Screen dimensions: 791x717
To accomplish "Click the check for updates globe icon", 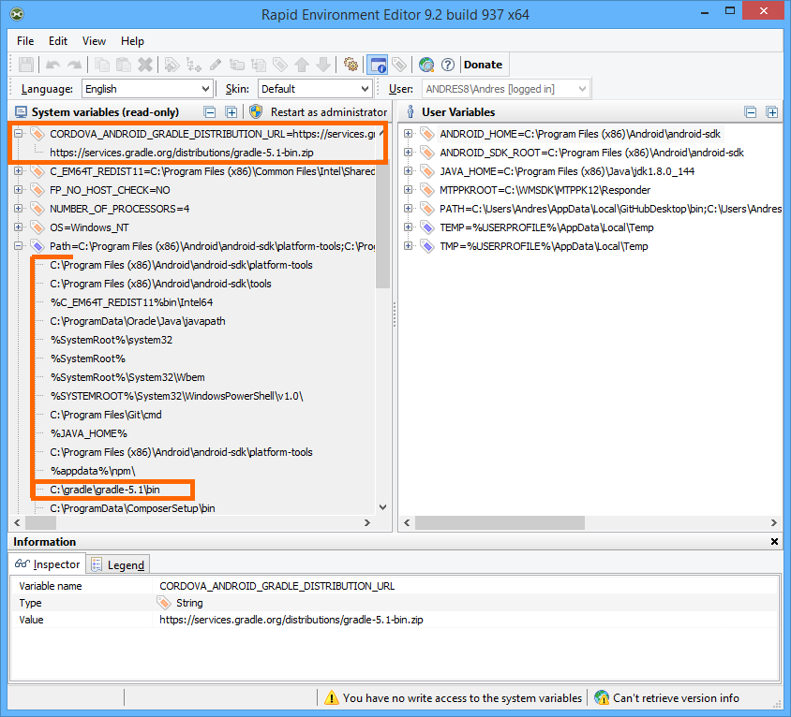I will (x=426, y=65).
